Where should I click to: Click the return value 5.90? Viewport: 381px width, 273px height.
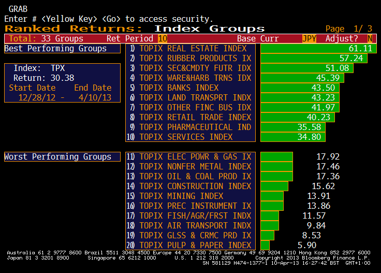(307, 245)
